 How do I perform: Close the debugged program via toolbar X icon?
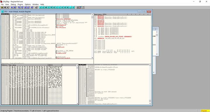8,7
